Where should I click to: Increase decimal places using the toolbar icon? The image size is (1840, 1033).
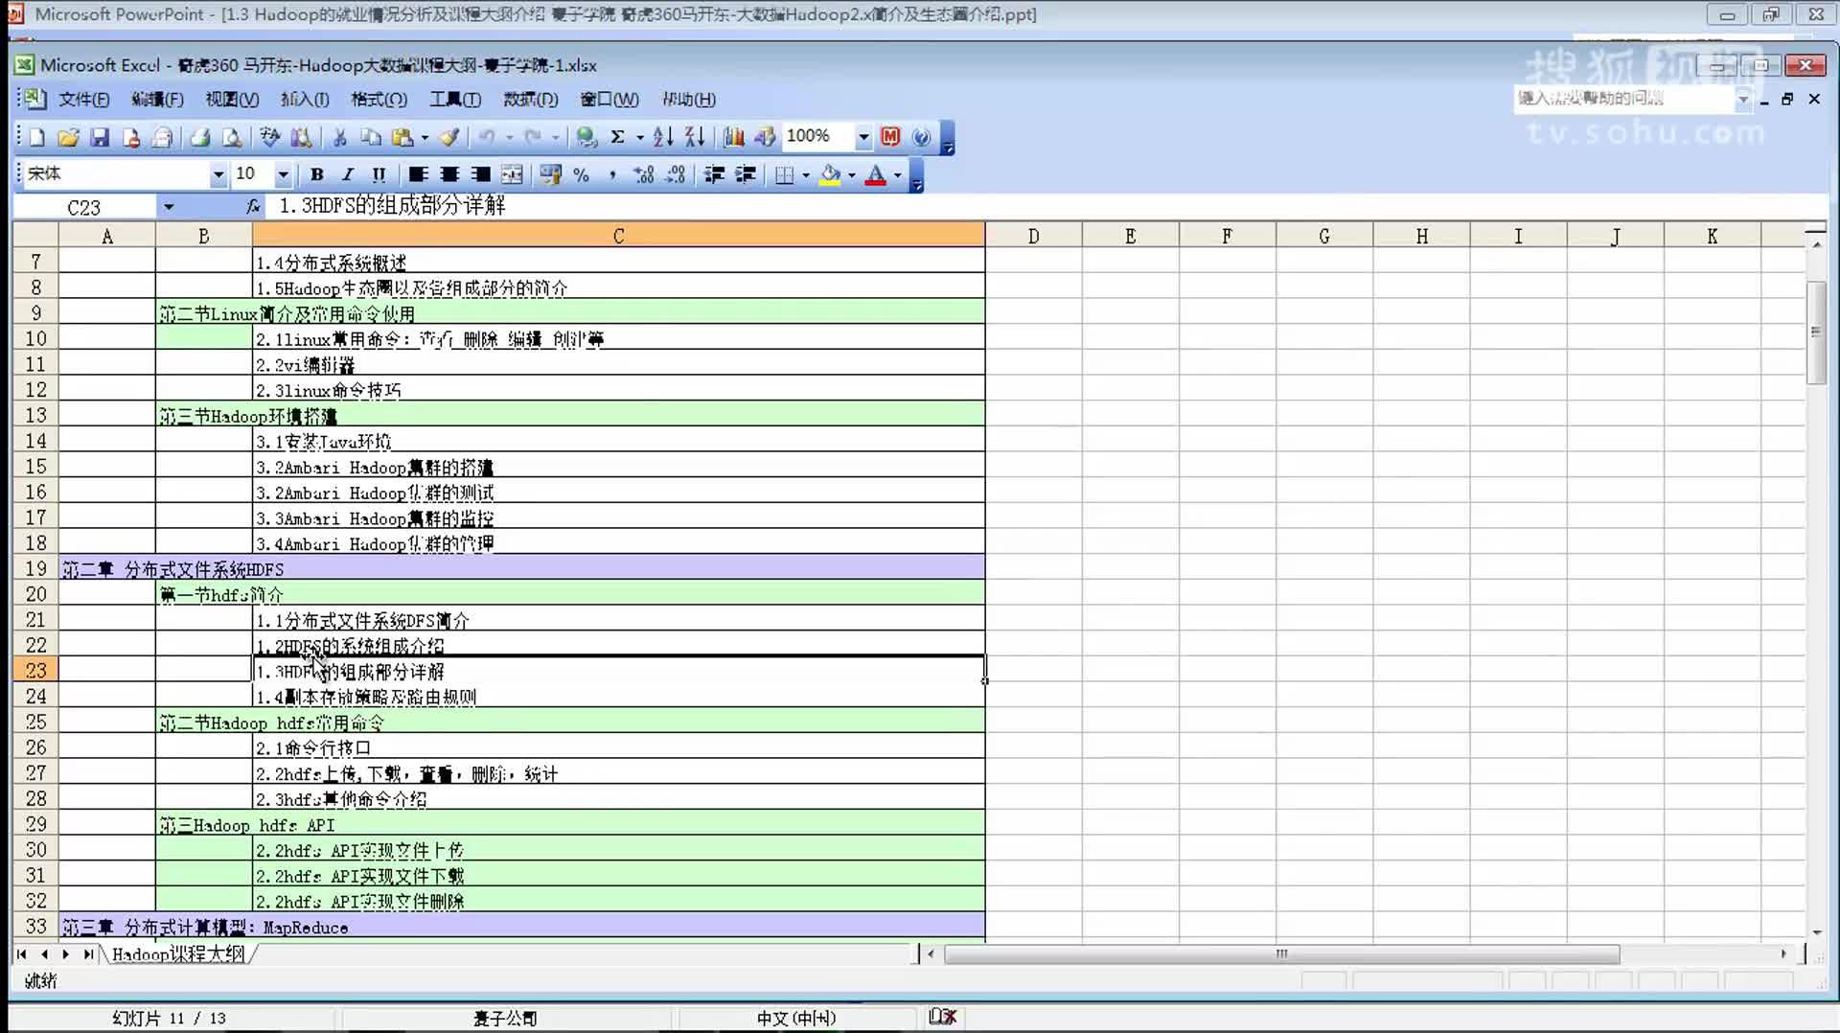642,174
